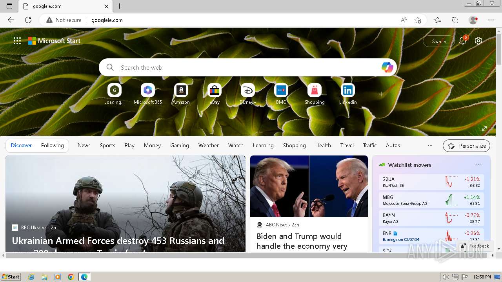Open the eBay quick link
The image size is (502, 282).
click(215, 94)
